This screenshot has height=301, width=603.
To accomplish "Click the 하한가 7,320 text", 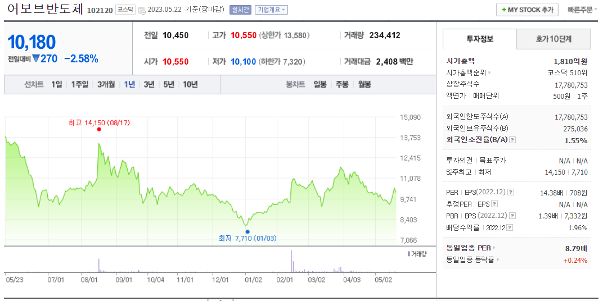I will 282,61.
